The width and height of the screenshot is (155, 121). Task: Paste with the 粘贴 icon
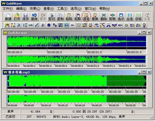[x=69, y=17]
